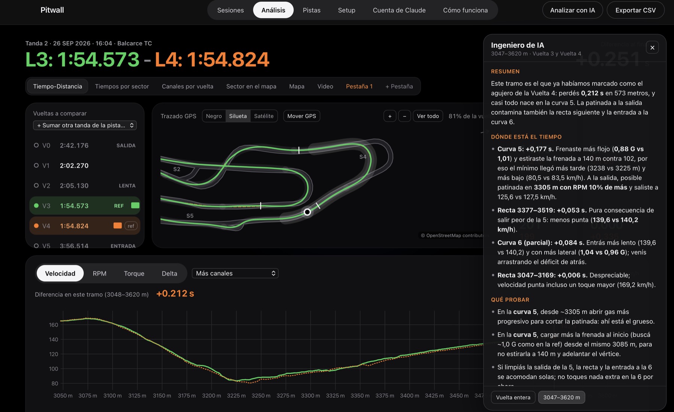The width and height of the screenshot is (674, 412).
Task: Set map style to Silueta
Action: point(238,116)
